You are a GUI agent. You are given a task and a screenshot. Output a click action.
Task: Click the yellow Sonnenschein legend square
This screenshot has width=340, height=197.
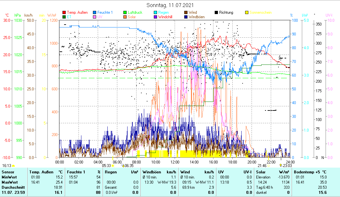(x=247, y=13)
